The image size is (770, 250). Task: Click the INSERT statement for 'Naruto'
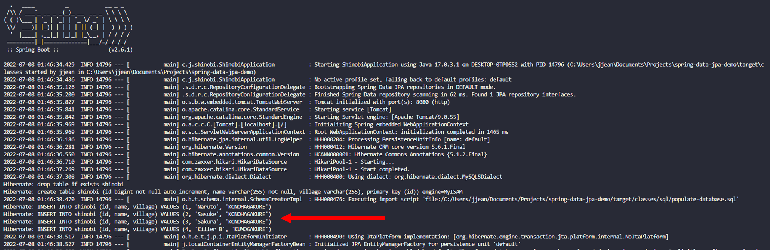137,207
